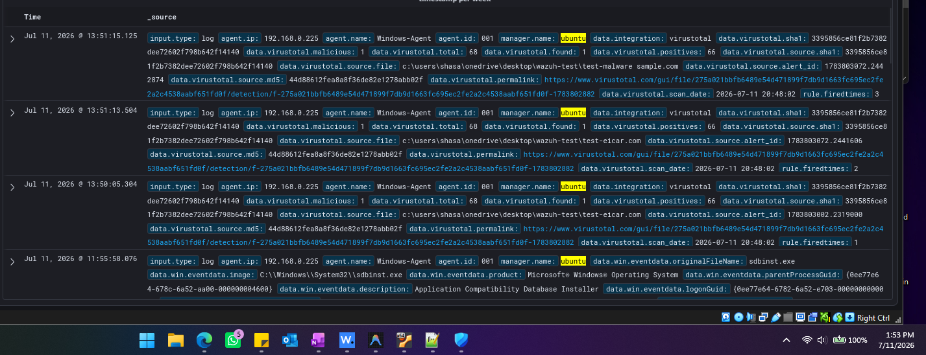Viewport: 926px width, 355px height.
Task: Click data.win.eventdata.parentProcessGuid field label
Action: [x=763, y=275]
